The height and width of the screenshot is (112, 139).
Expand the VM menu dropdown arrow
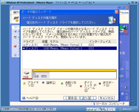coord(80,3)
